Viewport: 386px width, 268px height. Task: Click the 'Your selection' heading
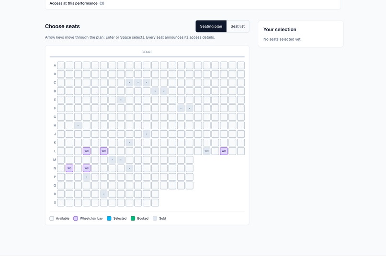click(280, 30)
